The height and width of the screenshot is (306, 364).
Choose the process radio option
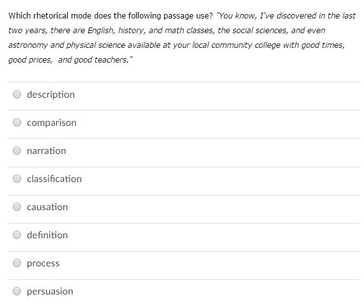pos(17,263)
